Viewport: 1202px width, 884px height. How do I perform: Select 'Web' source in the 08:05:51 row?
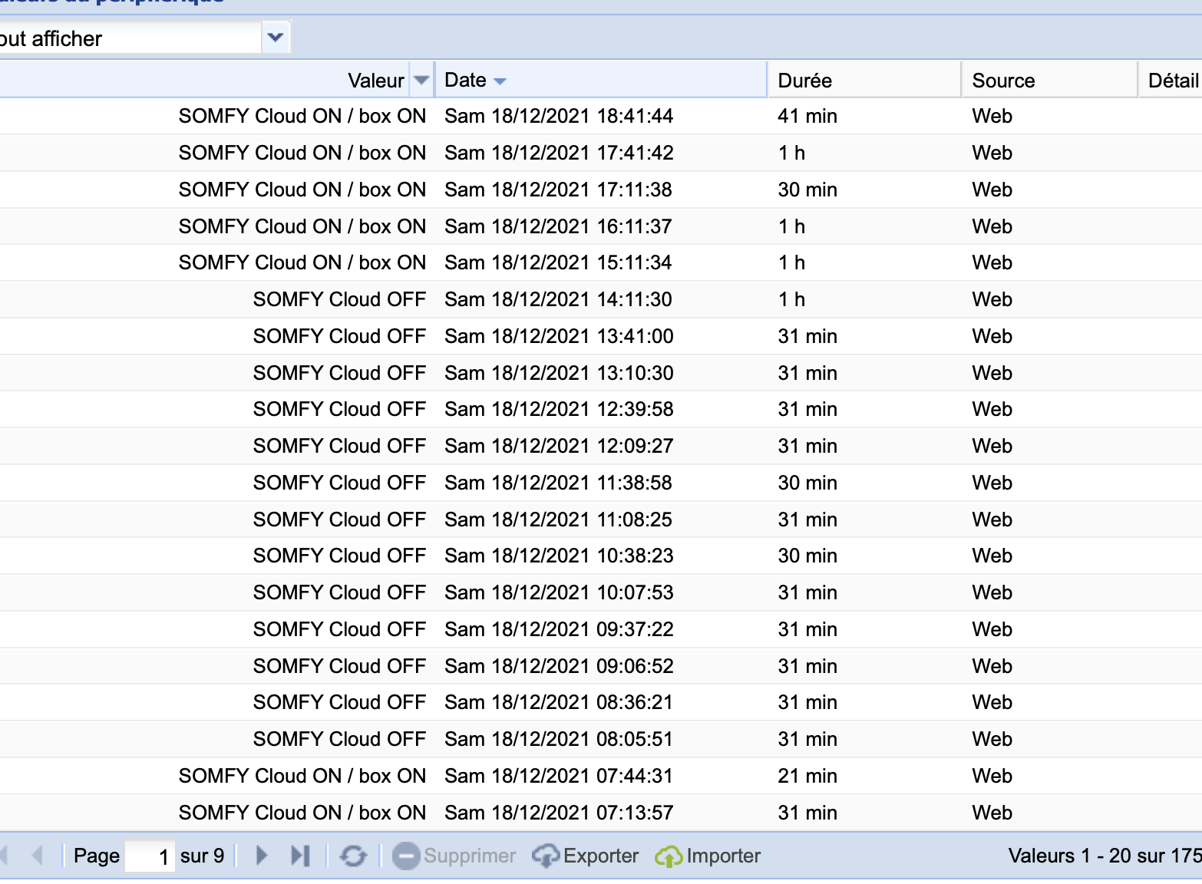tap(992, 739)
